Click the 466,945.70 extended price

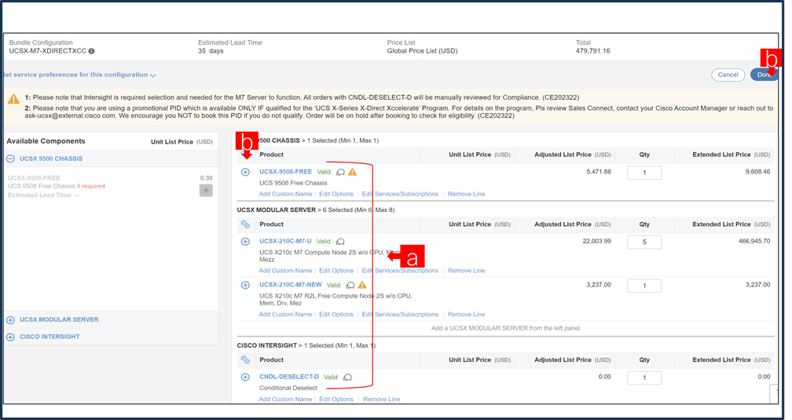tap(754, 241)
